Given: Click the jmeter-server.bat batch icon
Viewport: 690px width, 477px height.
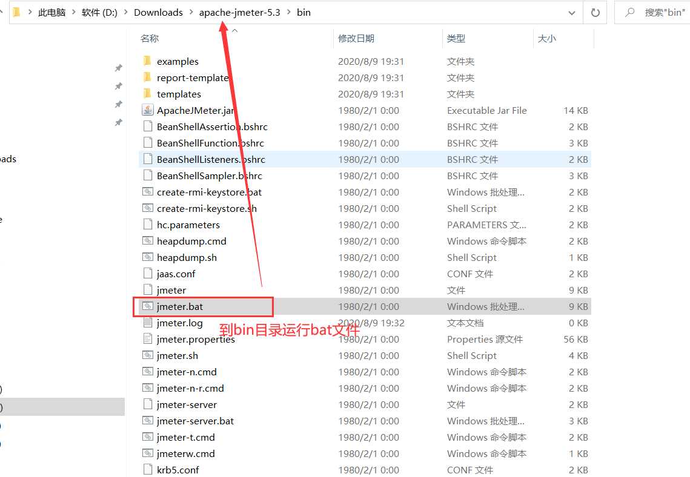Looking at the screenshot, I should click(147, 420).
